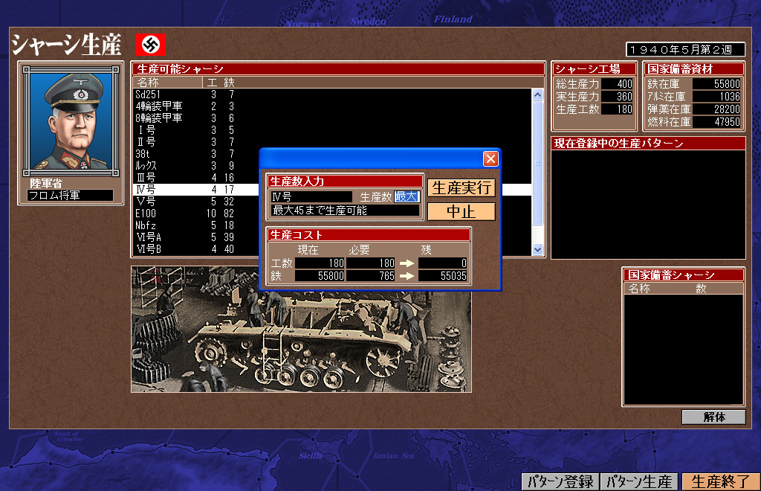Click the 最大45まで生産可能 message
This screenshot has width=761, height=491.
click(x=345, y=211)
